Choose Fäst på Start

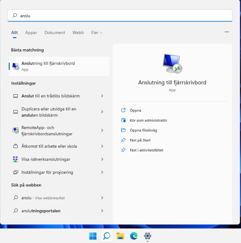[140, 140]
